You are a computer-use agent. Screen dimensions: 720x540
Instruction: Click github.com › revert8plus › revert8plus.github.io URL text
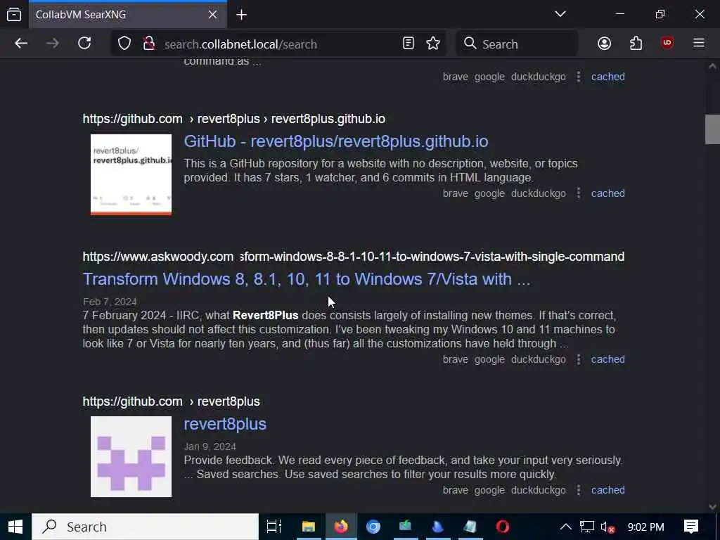(233, 119)
